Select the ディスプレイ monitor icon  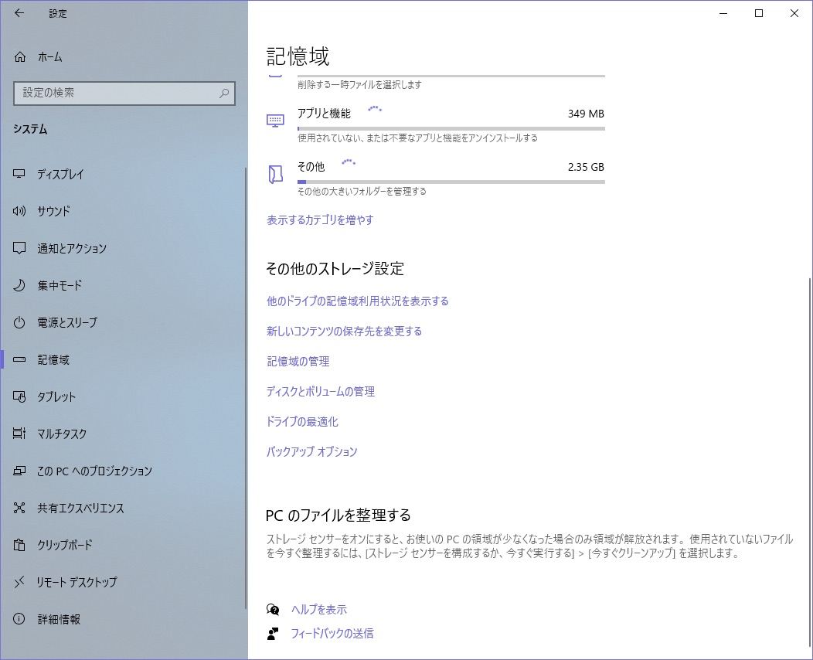[x=19, y=174]
